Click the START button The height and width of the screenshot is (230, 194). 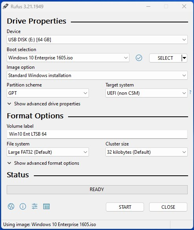click(x=125, y=207)
